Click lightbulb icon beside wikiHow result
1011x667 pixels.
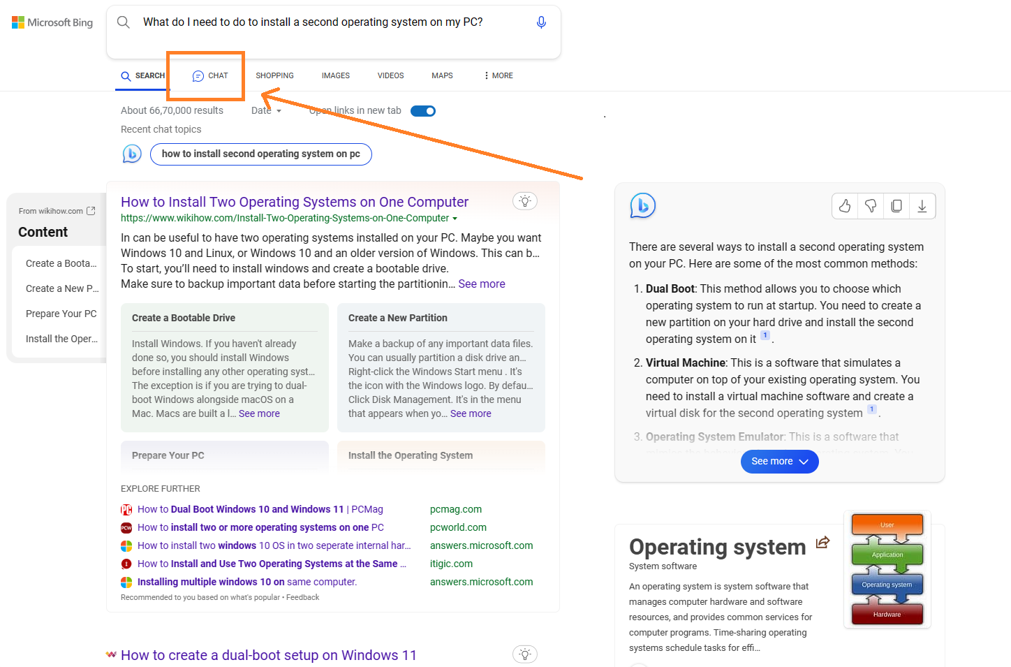(525, 201)
